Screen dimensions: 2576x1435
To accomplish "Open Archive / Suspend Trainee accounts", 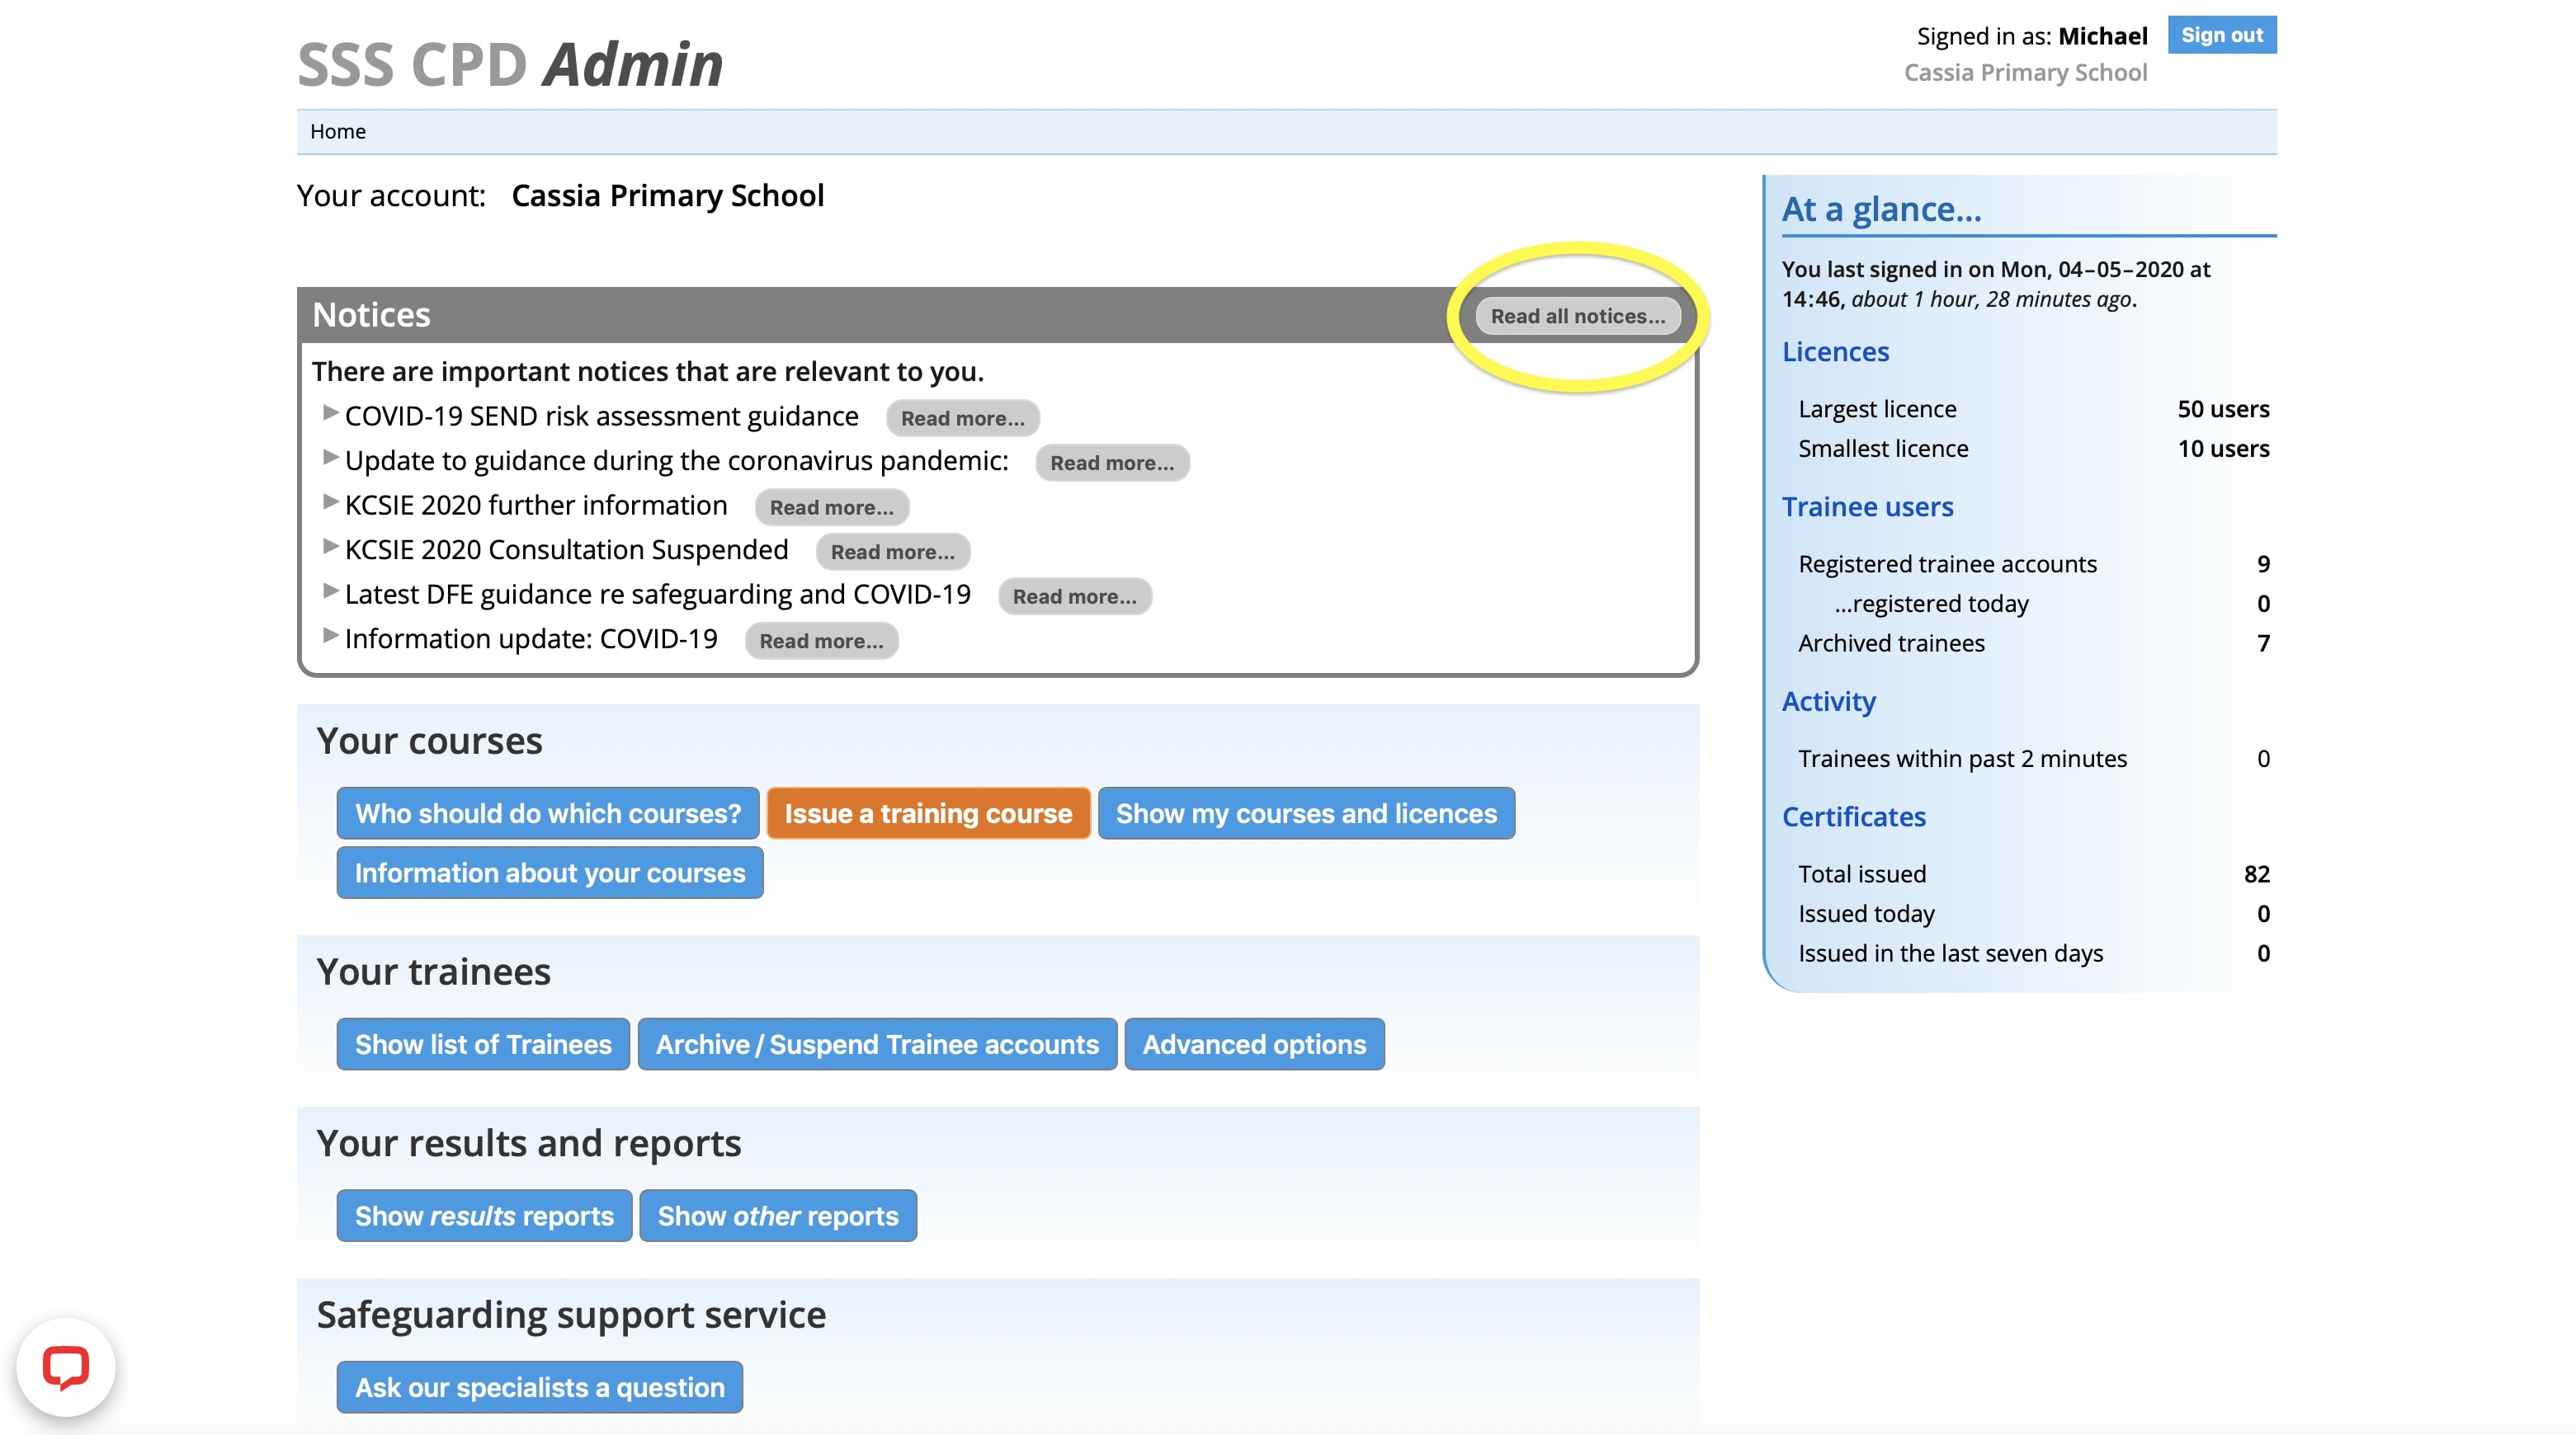I will (x=877, y=1044).
